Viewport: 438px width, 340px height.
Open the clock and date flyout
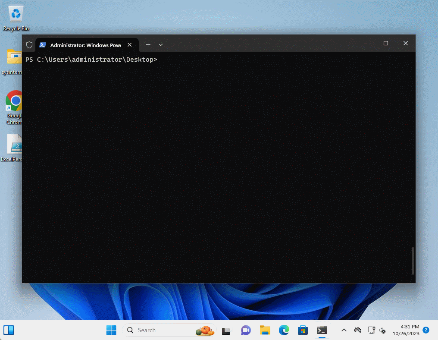pyautogui.click(x=406, y=330)
